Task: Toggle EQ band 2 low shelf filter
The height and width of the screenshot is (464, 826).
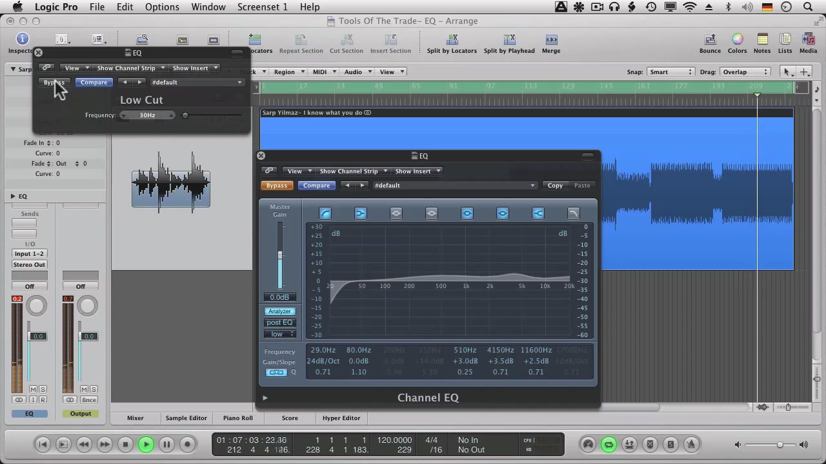Action: coord(361,213)
